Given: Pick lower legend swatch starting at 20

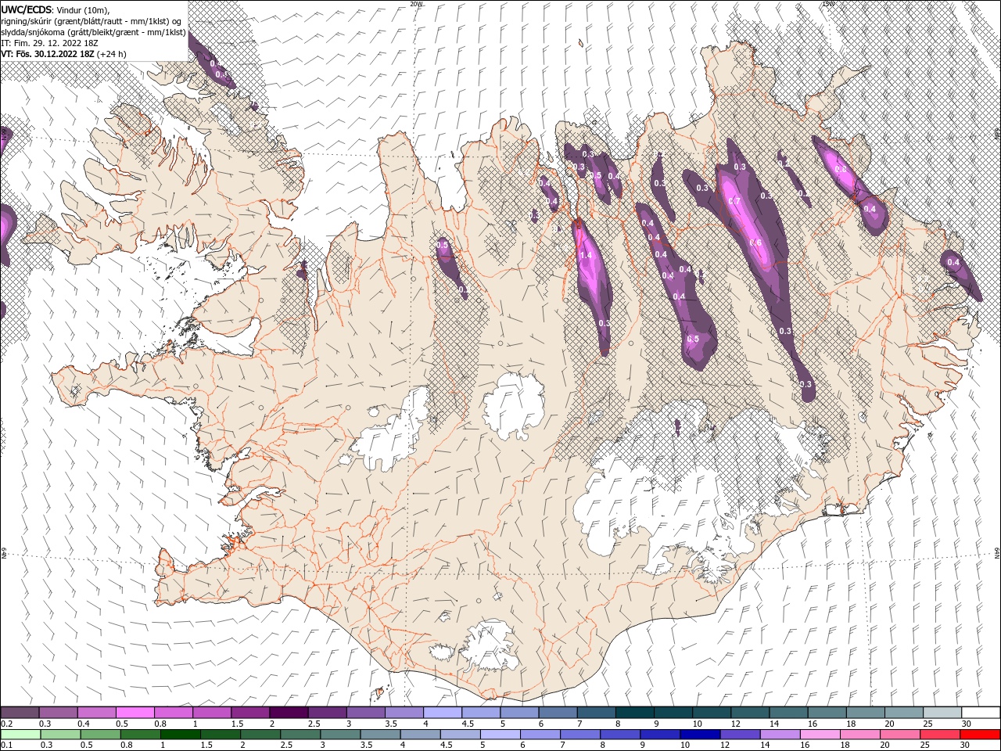Looking at the screenshot, I should point(899,735).
